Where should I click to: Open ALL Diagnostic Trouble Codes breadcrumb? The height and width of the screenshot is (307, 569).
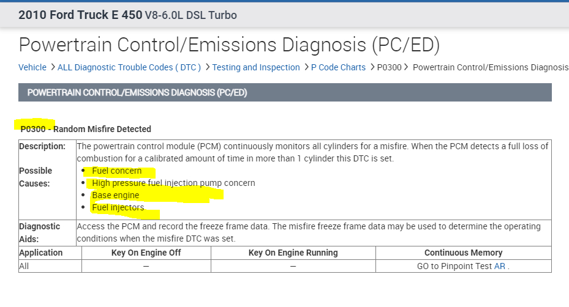point(129,67)
